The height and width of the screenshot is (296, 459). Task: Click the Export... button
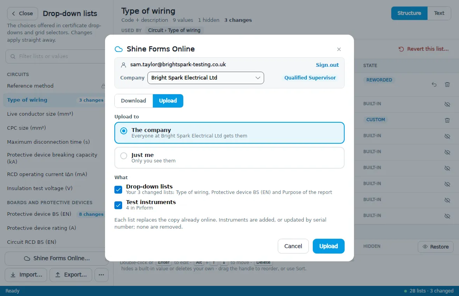(70, 275)
